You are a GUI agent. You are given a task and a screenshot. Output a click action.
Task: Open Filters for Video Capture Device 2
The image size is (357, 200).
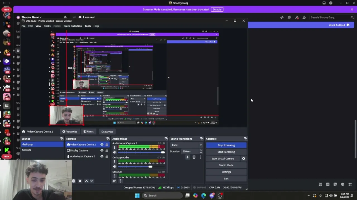88,132
